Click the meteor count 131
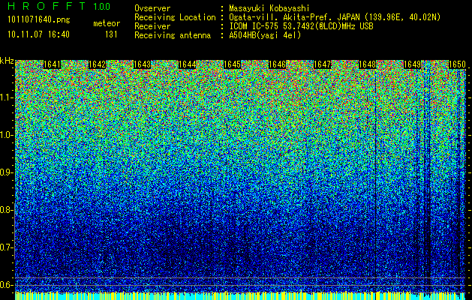The width and height of the screenshot is (472, 300). [111, 34]
